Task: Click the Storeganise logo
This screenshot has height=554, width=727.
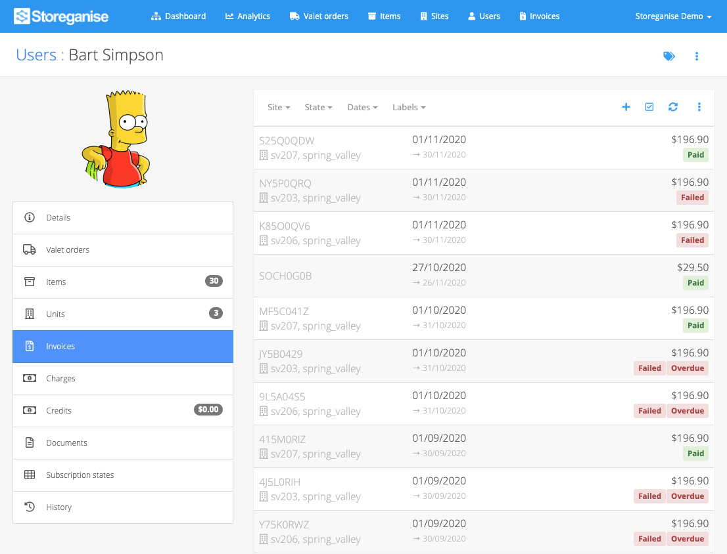Action: click(61, 16)
